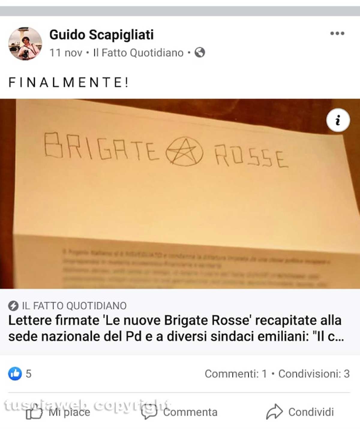360x429 pixels.
Task: Open Guido Scapigliati's profile picture
Action: pos(25,44)
